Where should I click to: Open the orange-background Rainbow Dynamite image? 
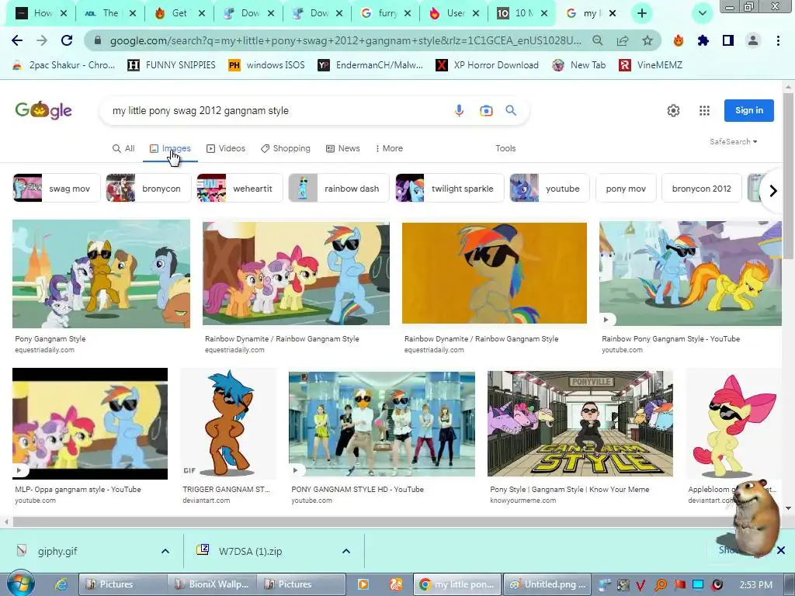(x=495, y=272)
